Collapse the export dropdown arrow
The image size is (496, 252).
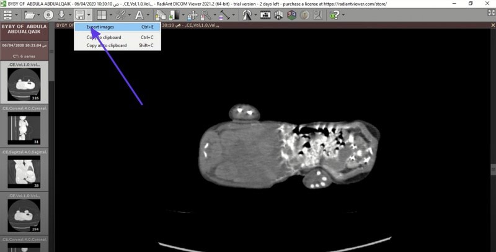click(x=89, y=15)
